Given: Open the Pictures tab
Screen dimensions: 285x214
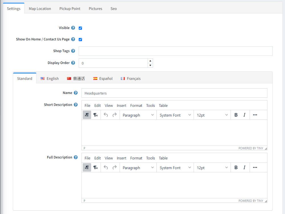Looking at the screenshot, I should [x=95, y=9].
